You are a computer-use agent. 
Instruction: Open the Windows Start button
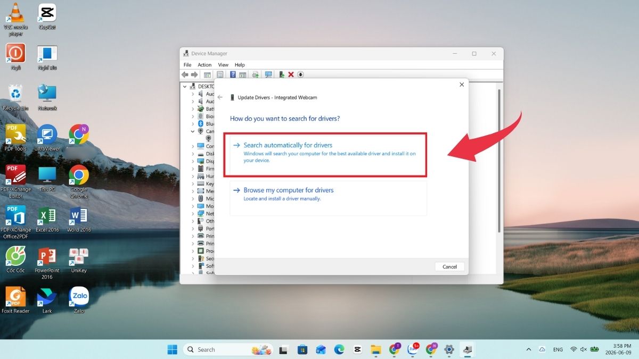173,349
